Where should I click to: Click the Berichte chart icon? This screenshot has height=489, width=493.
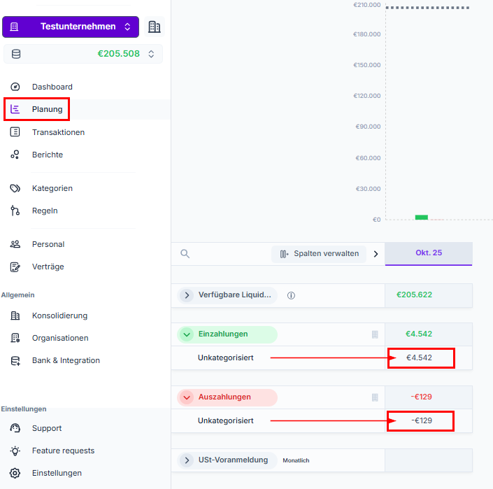click(15, 155)
